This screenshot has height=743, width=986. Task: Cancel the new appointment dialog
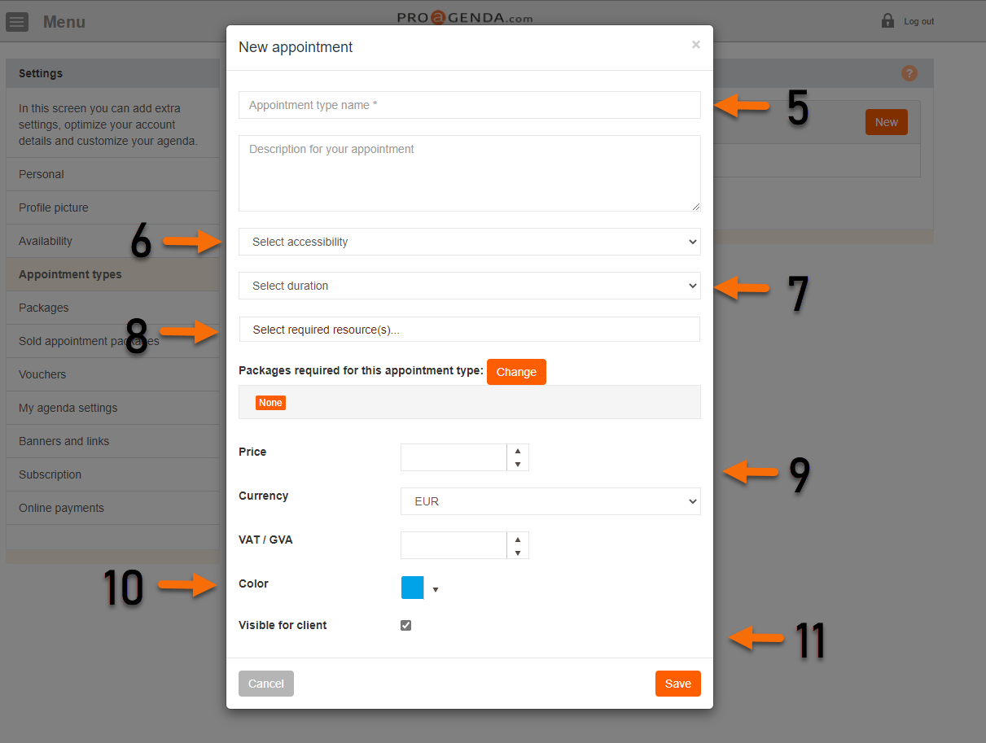click(266, 684)
